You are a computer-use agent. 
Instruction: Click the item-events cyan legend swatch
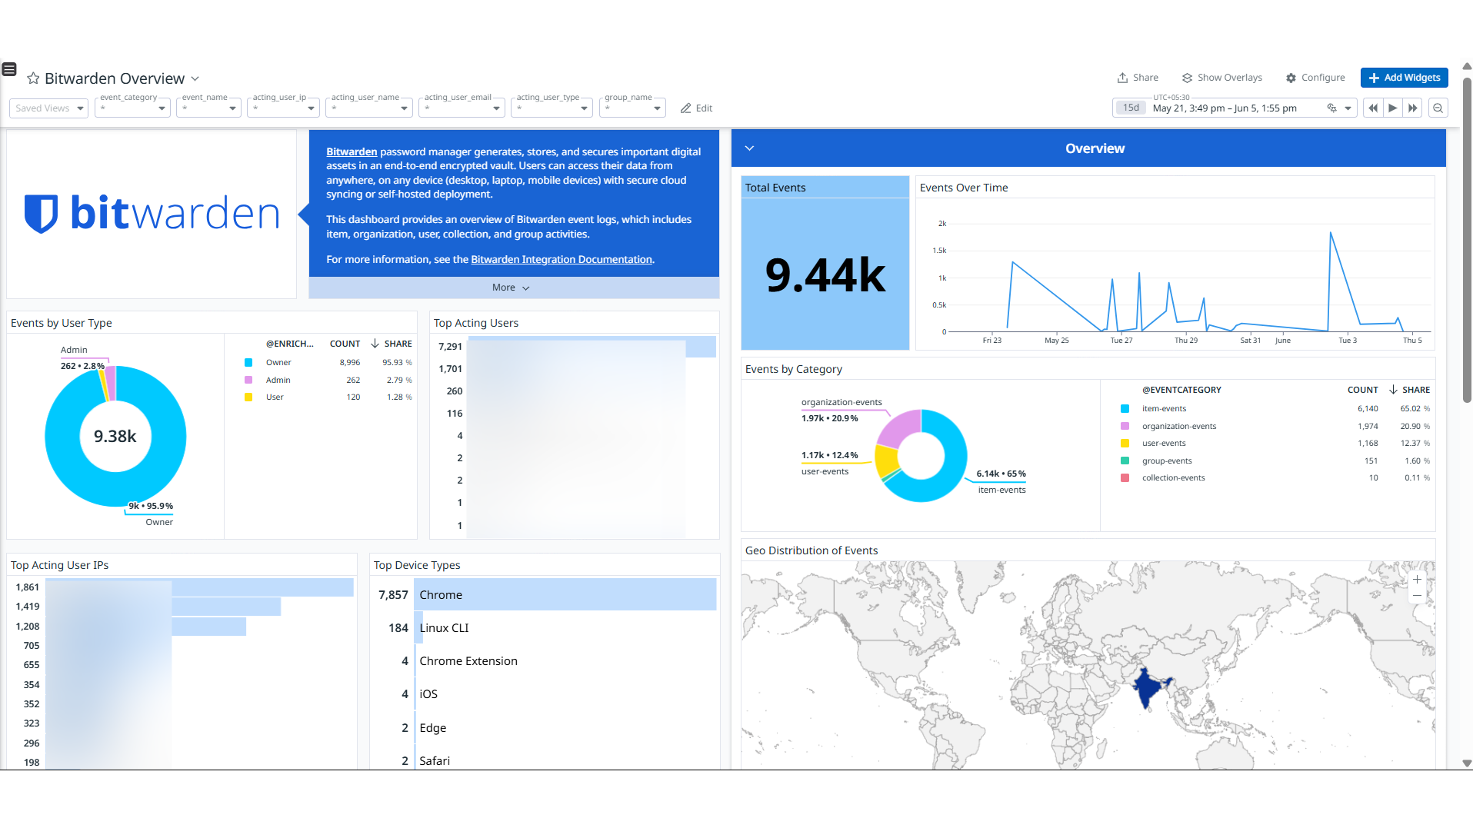[x=1125, y=409]
